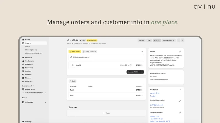Open Mark as fulfilled dropdown arrow
This screenshot has width=220, height=123.
[142, 72]
